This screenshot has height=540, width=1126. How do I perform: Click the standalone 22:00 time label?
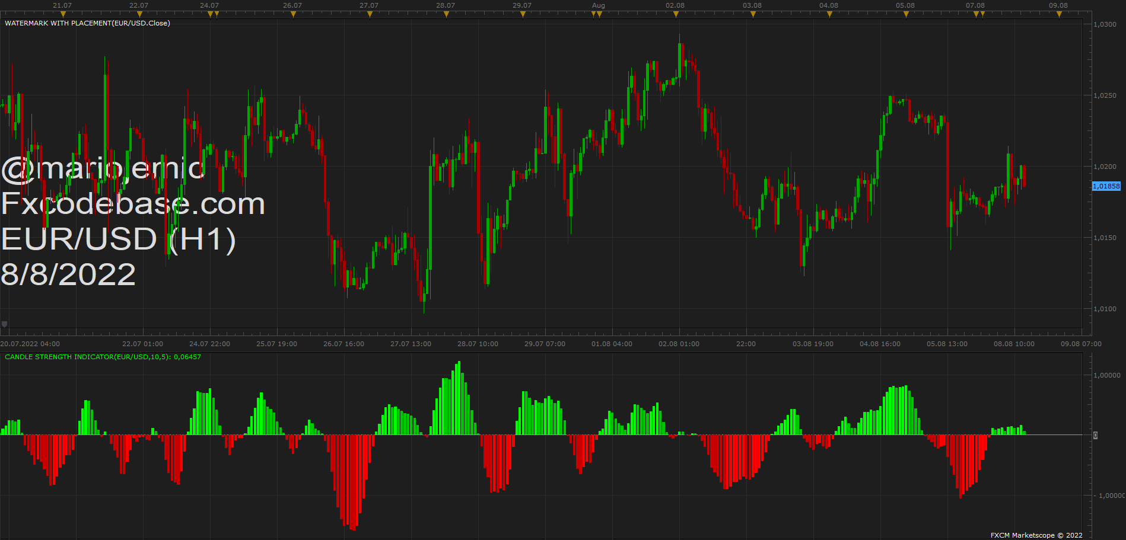tap(746, 344)
